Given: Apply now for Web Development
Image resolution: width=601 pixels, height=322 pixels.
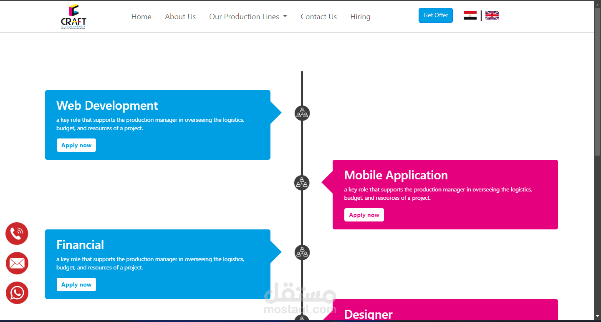Looking at the screenshot, I should [x=76, y=145].
